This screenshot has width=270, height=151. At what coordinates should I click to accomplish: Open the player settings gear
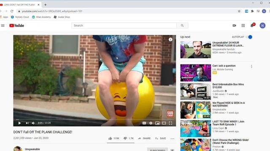click(151, 123)
